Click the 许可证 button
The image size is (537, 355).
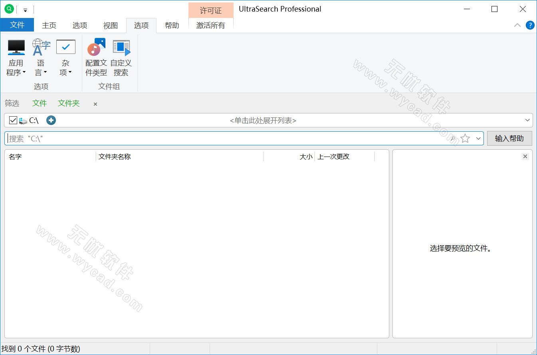210,10
